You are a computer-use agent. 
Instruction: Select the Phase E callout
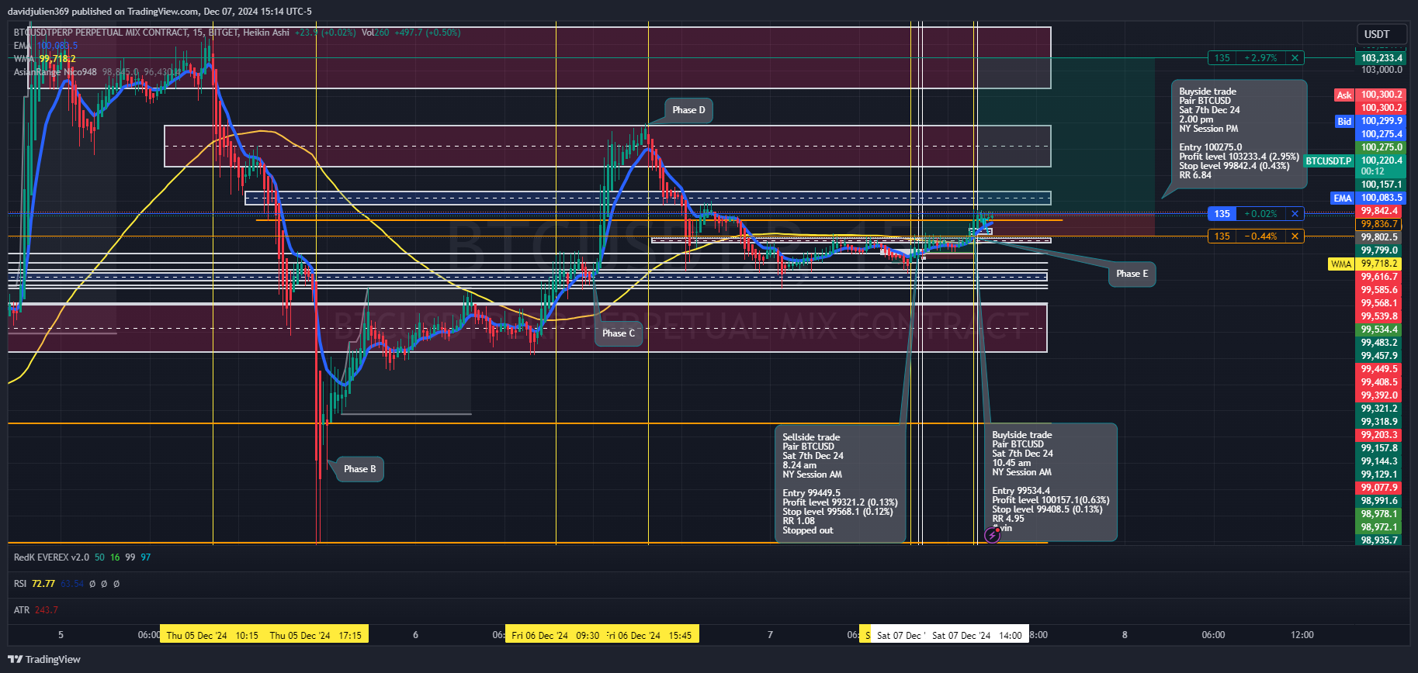coord(1132,274)
